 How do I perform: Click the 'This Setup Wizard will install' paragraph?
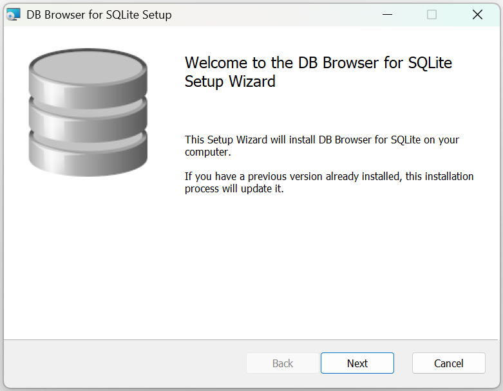[322, 146]
